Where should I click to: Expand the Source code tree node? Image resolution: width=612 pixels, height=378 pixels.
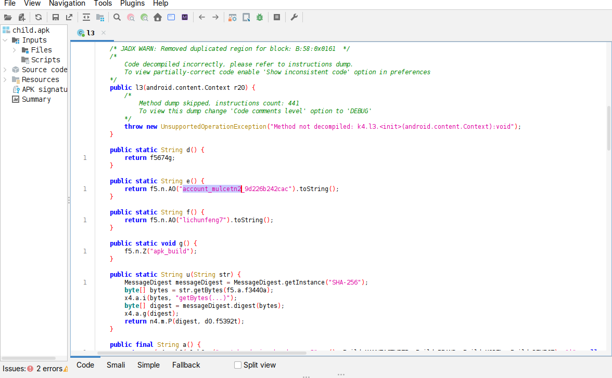click(x=5, y=70)
